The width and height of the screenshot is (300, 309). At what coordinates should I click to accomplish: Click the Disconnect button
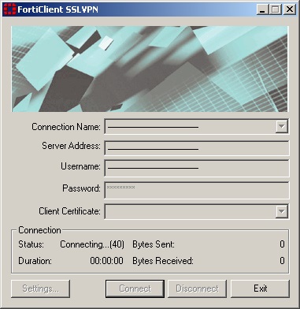coord(197,289)
